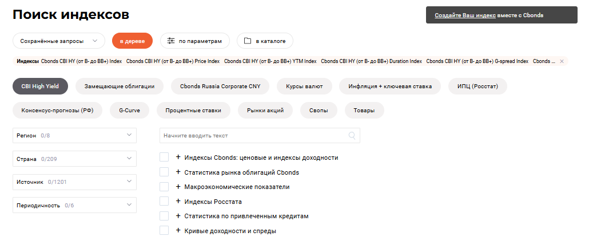Viewport: 593px width, 240px height.
Task: Select 'Статистика по привлеченным кредитам' checkbox
Action: [164, 216]
